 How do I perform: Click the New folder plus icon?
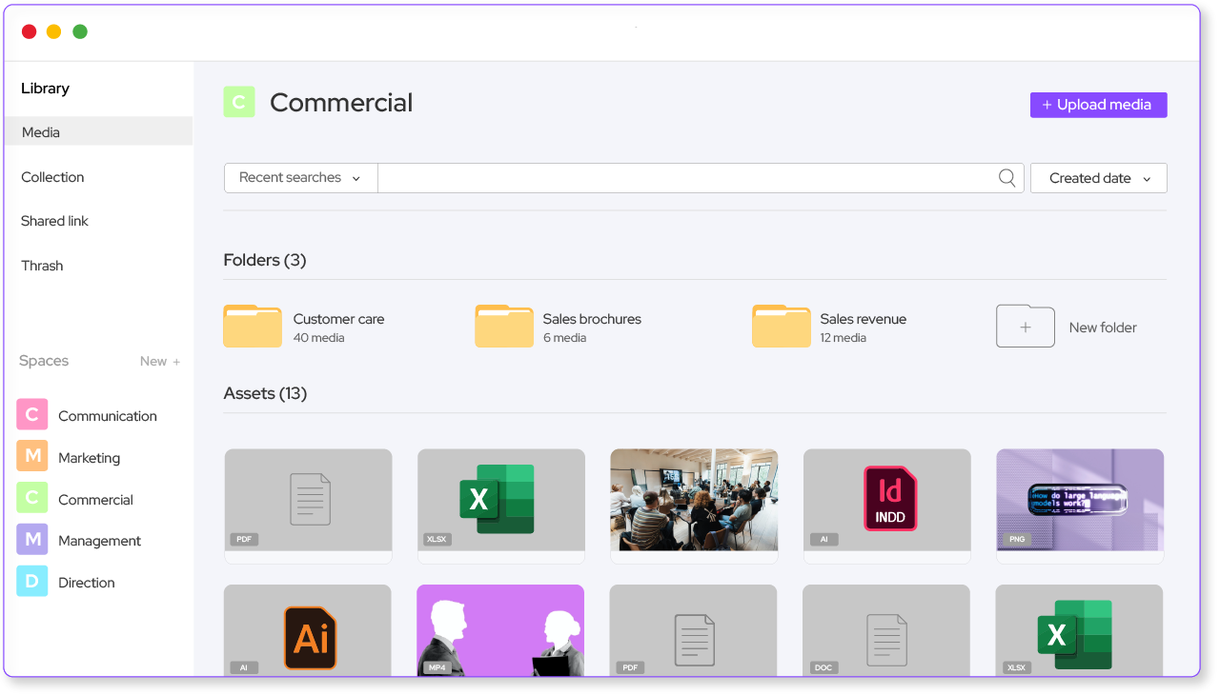coord(1026,327)
